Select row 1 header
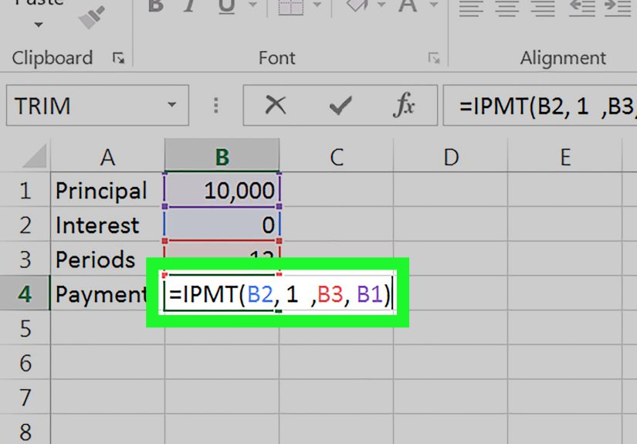Screen dimensions: 637x444 coord(25,190)
